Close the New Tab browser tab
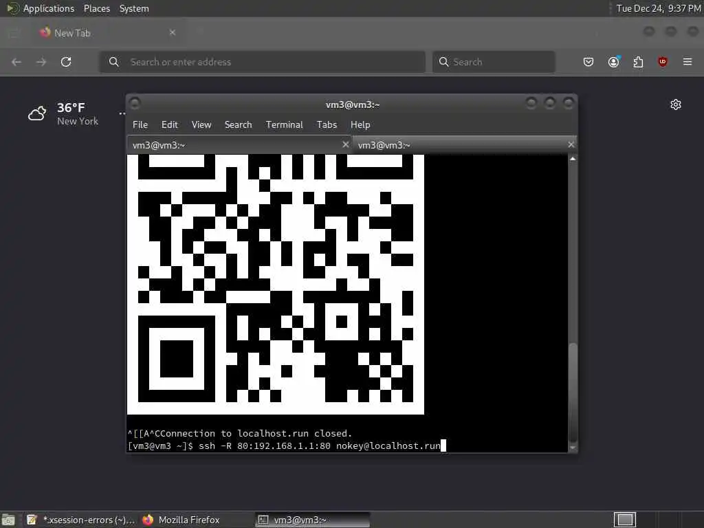 click(173, 32)
